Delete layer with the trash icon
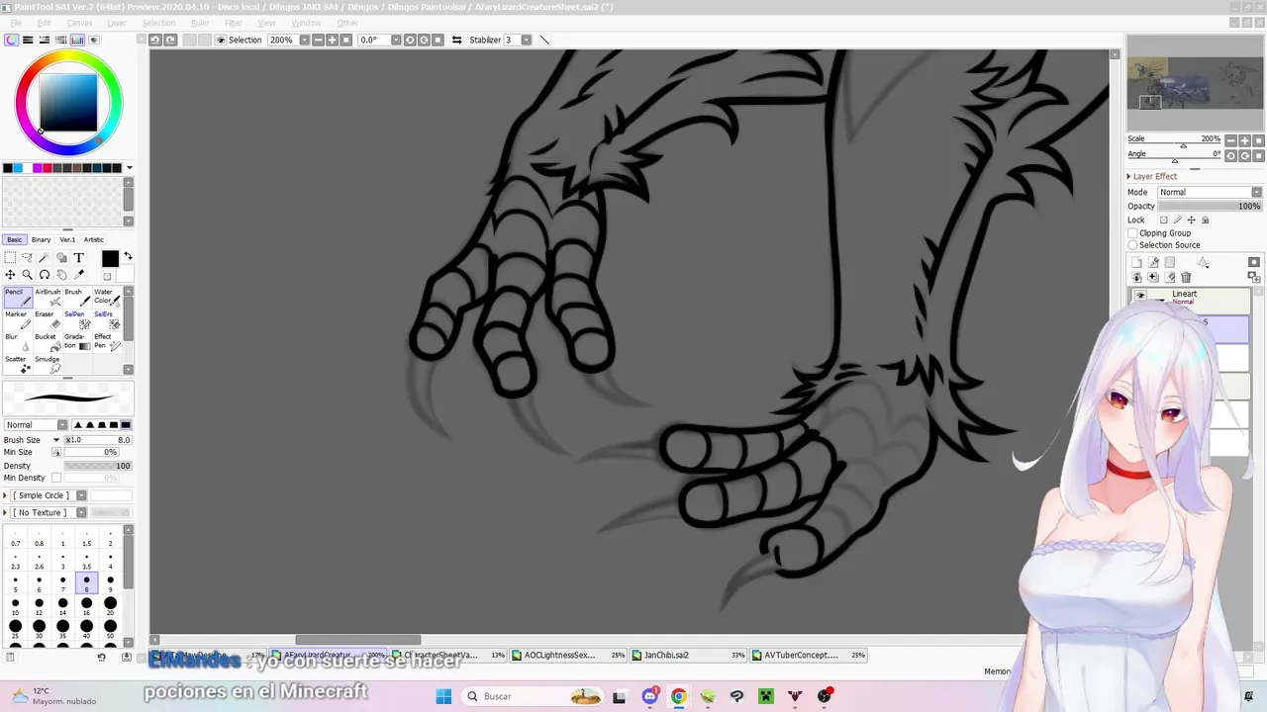Image resolution: width=1267 pixels, height=712 pixels. click(1186, 278)
